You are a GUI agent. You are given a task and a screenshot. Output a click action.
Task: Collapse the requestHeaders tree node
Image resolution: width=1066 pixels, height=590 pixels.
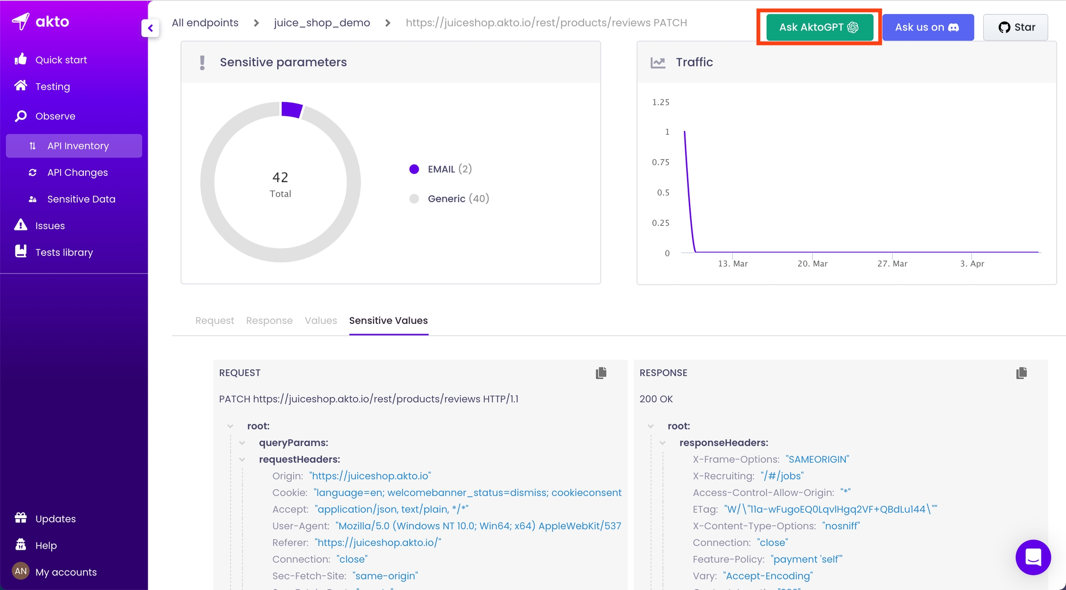tap(242, 460)
